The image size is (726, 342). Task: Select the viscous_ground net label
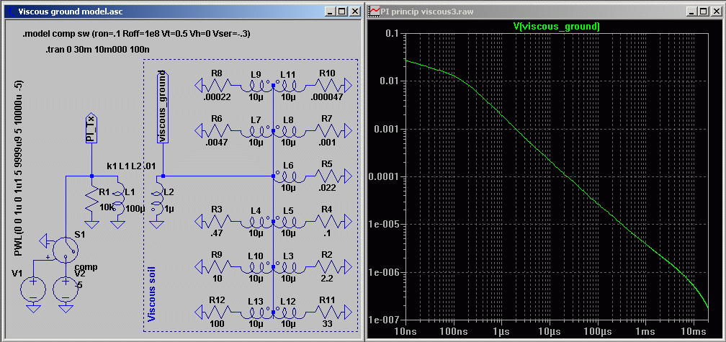163,107
